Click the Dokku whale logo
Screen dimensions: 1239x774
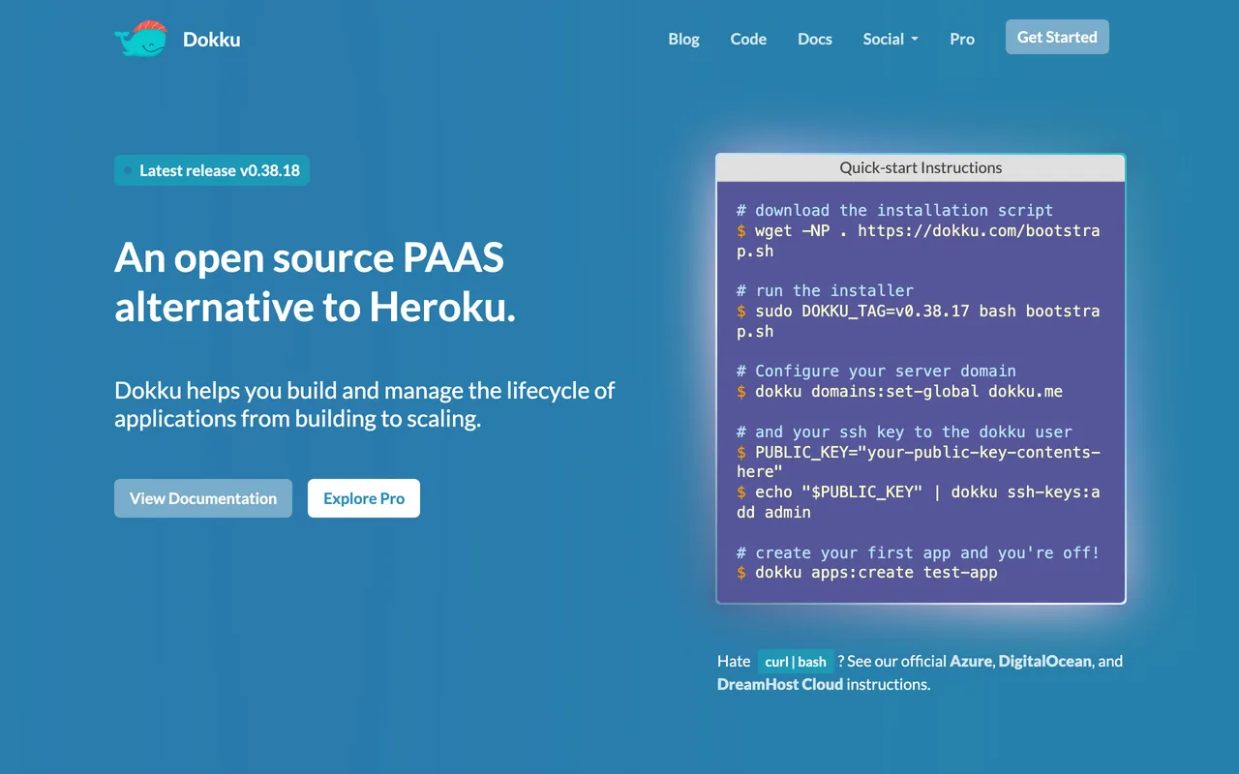click(x=140, y=39)
